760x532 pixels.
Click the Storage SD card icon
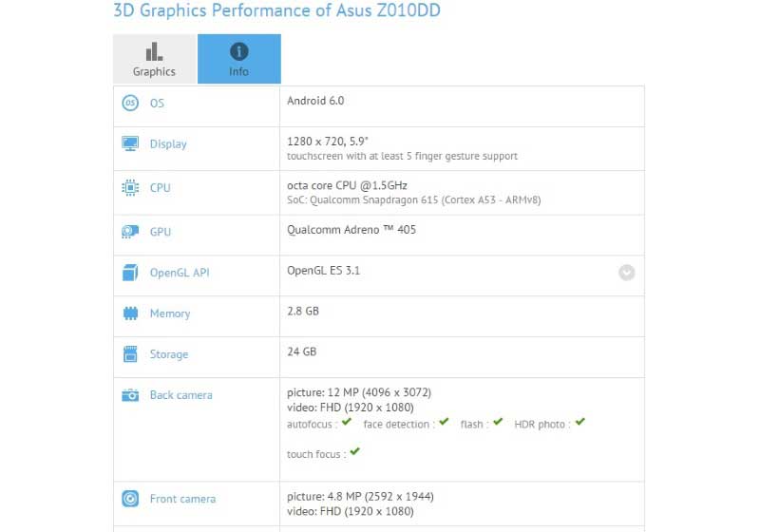click(130, 354)
